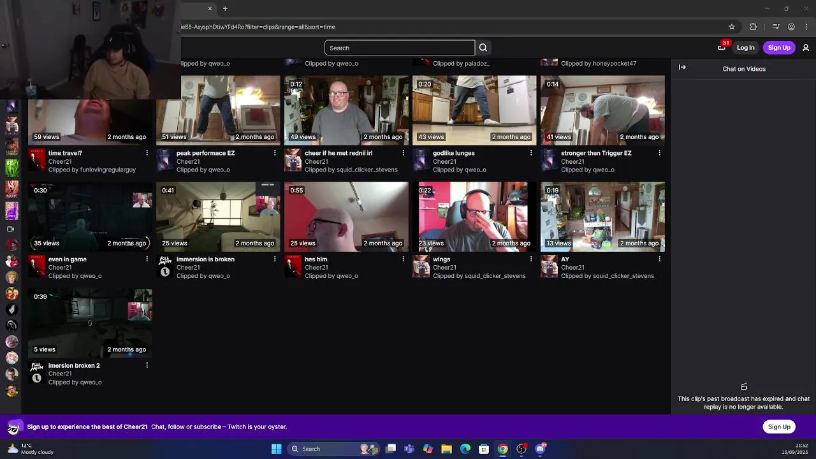
Task: Play the 'godlike lunges' clip thumbnail
Action: point(474,110)
